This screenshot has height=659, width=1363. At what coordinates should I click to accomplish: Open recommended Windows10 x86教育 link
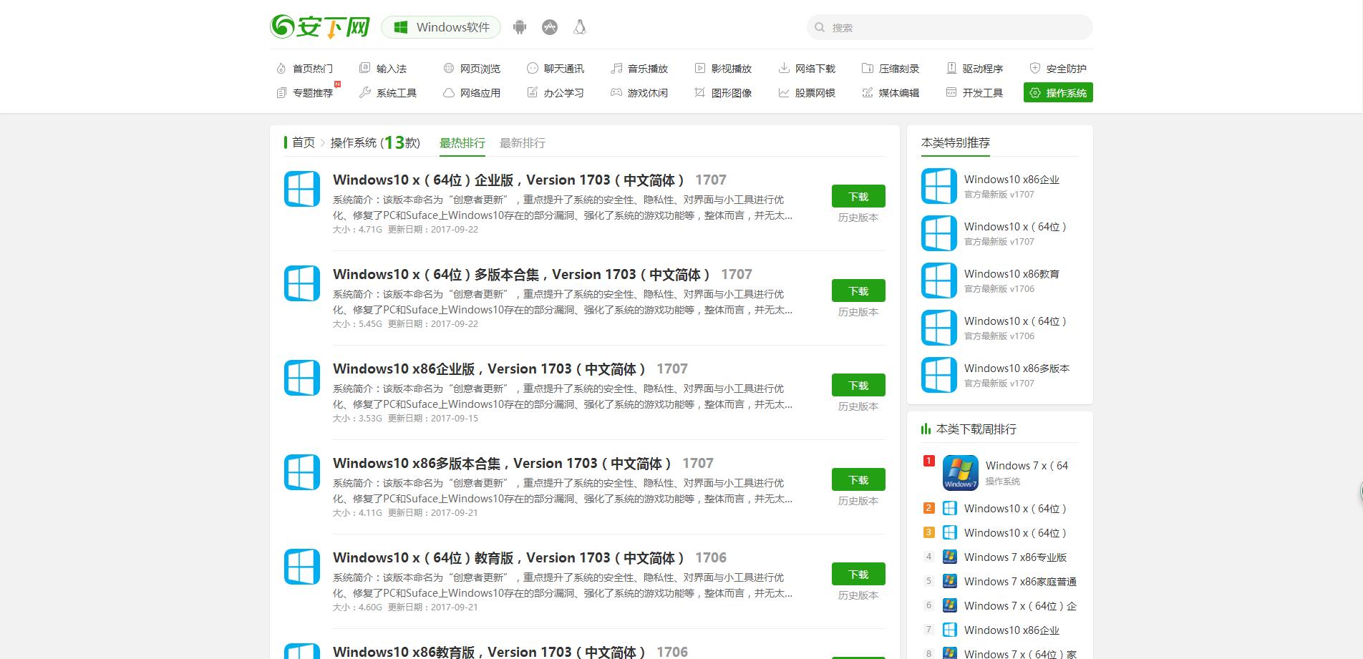pyautogui.click(x=1012, y=274)
